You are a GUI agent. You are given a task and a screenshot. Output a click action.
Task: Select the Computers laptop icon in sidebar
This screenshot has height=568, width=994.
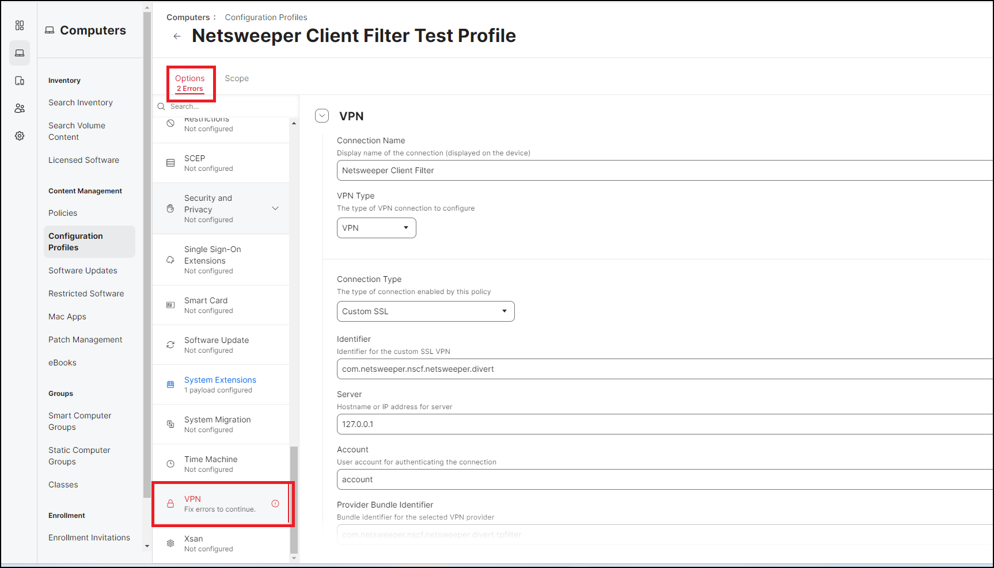tap(20, 53)
